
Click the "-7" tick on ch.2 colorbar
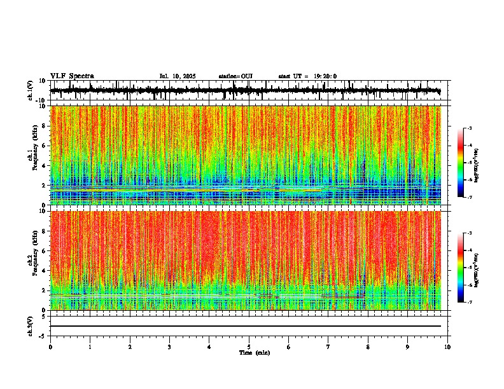(470, 303)
